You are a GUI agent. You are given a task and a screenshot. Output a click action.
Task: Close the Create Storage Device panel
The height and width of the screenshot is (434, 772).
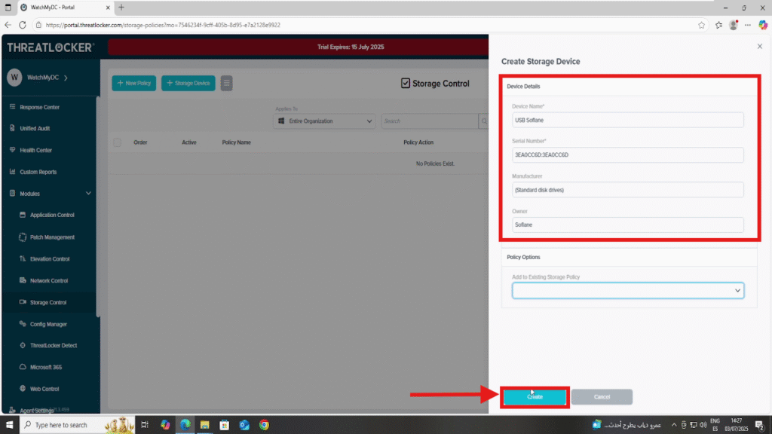click(x=760, y=46)
